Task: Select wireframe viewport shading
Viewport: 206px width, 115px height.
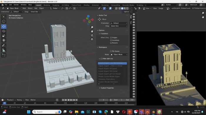Action: [119, 8]
